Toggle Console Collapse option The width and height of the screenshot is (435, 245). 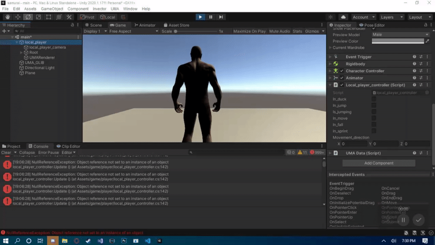[27, 152]
